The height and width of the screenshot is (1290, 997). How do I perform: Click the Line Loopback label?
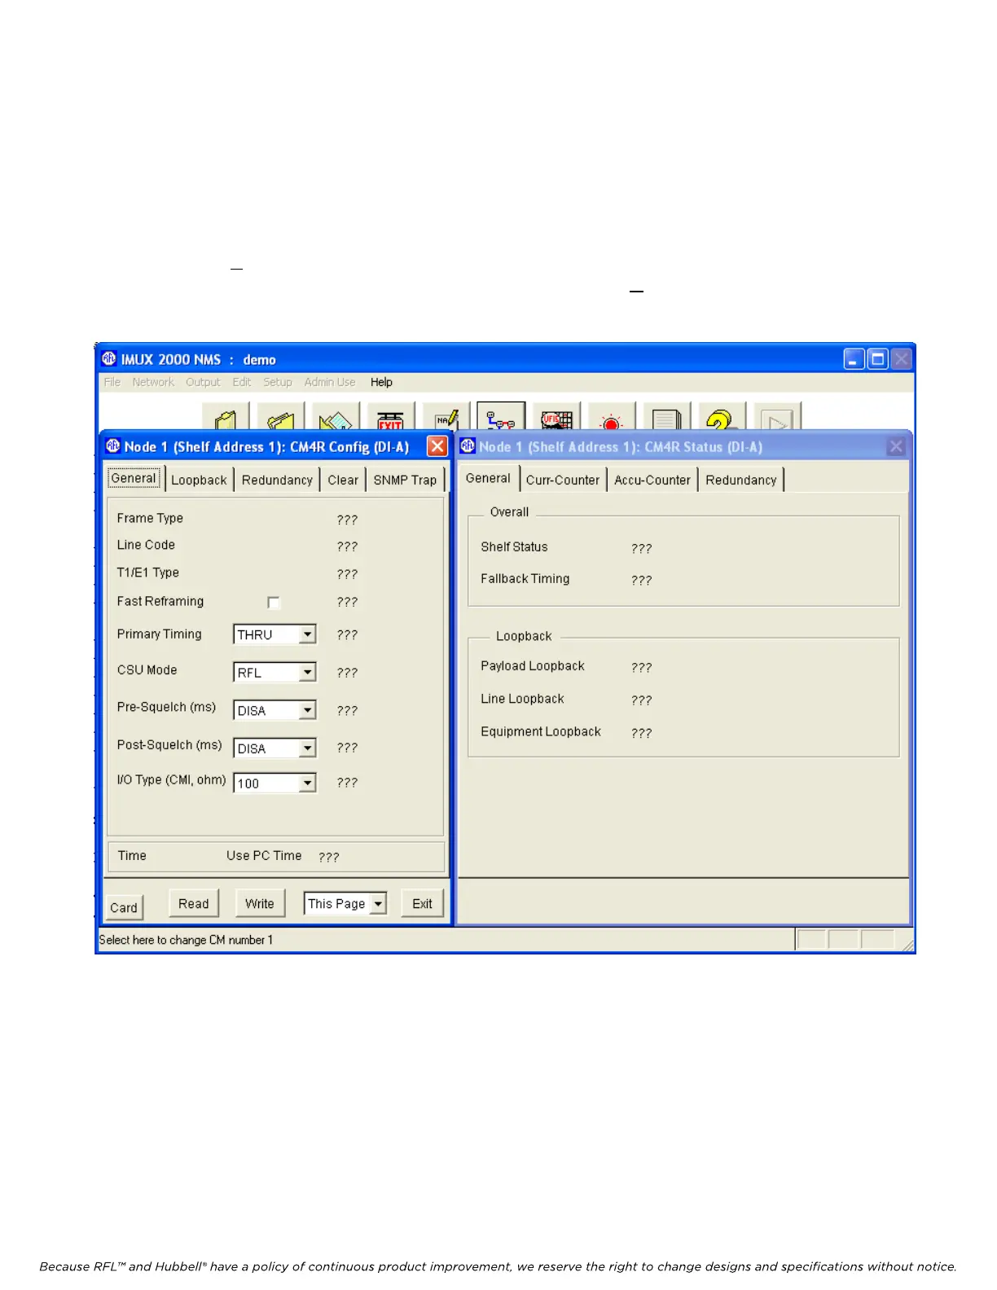[522, 699]
